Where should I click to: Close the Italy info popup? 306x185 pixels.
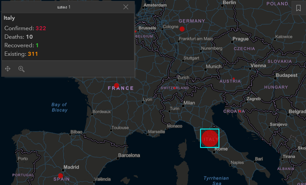click(126, 7)
